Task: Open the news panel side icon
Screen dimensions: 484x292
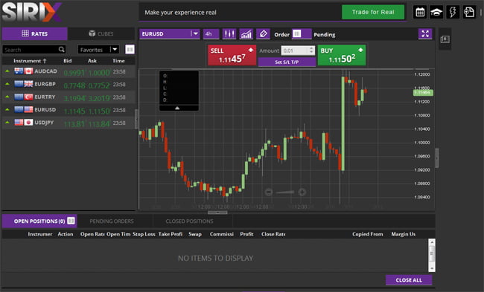Action: tap(445, 39)
